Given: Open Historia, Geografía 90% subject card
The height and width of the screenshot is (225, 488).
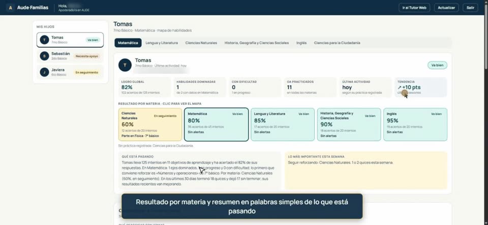Looking at the screenshot, I should 349,125.
